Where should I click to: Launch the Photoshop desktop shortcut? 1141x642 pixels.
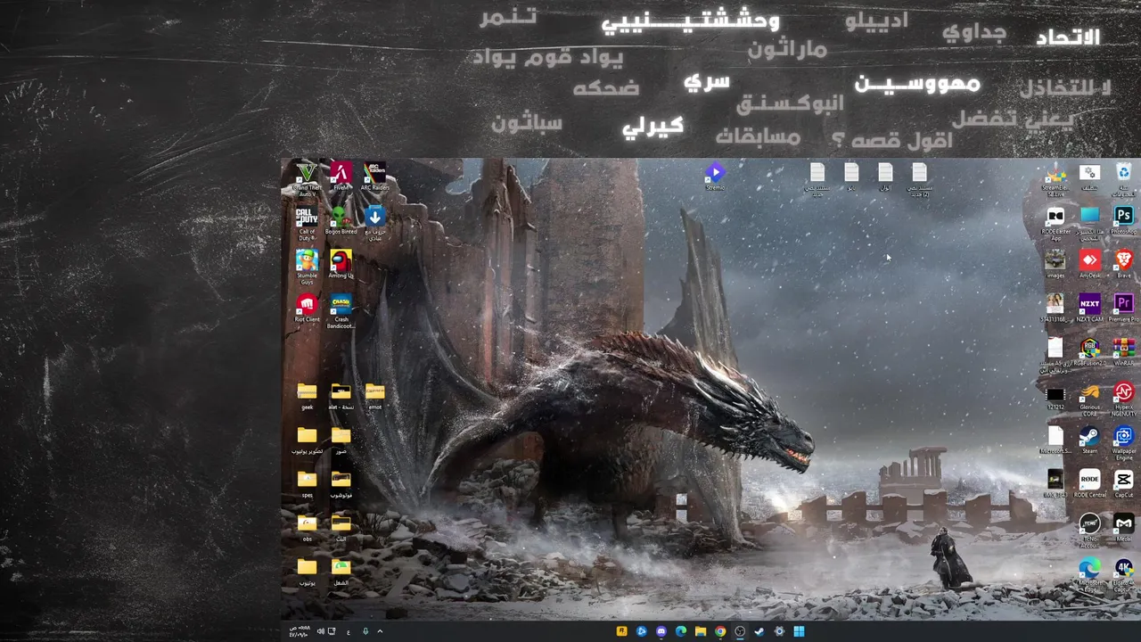(1123, 220)
